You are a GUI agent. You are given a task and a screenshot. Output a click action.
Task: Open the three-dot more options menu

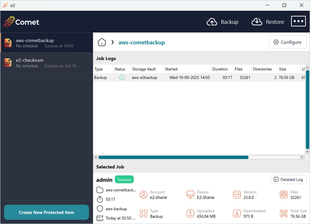[298, 21]
